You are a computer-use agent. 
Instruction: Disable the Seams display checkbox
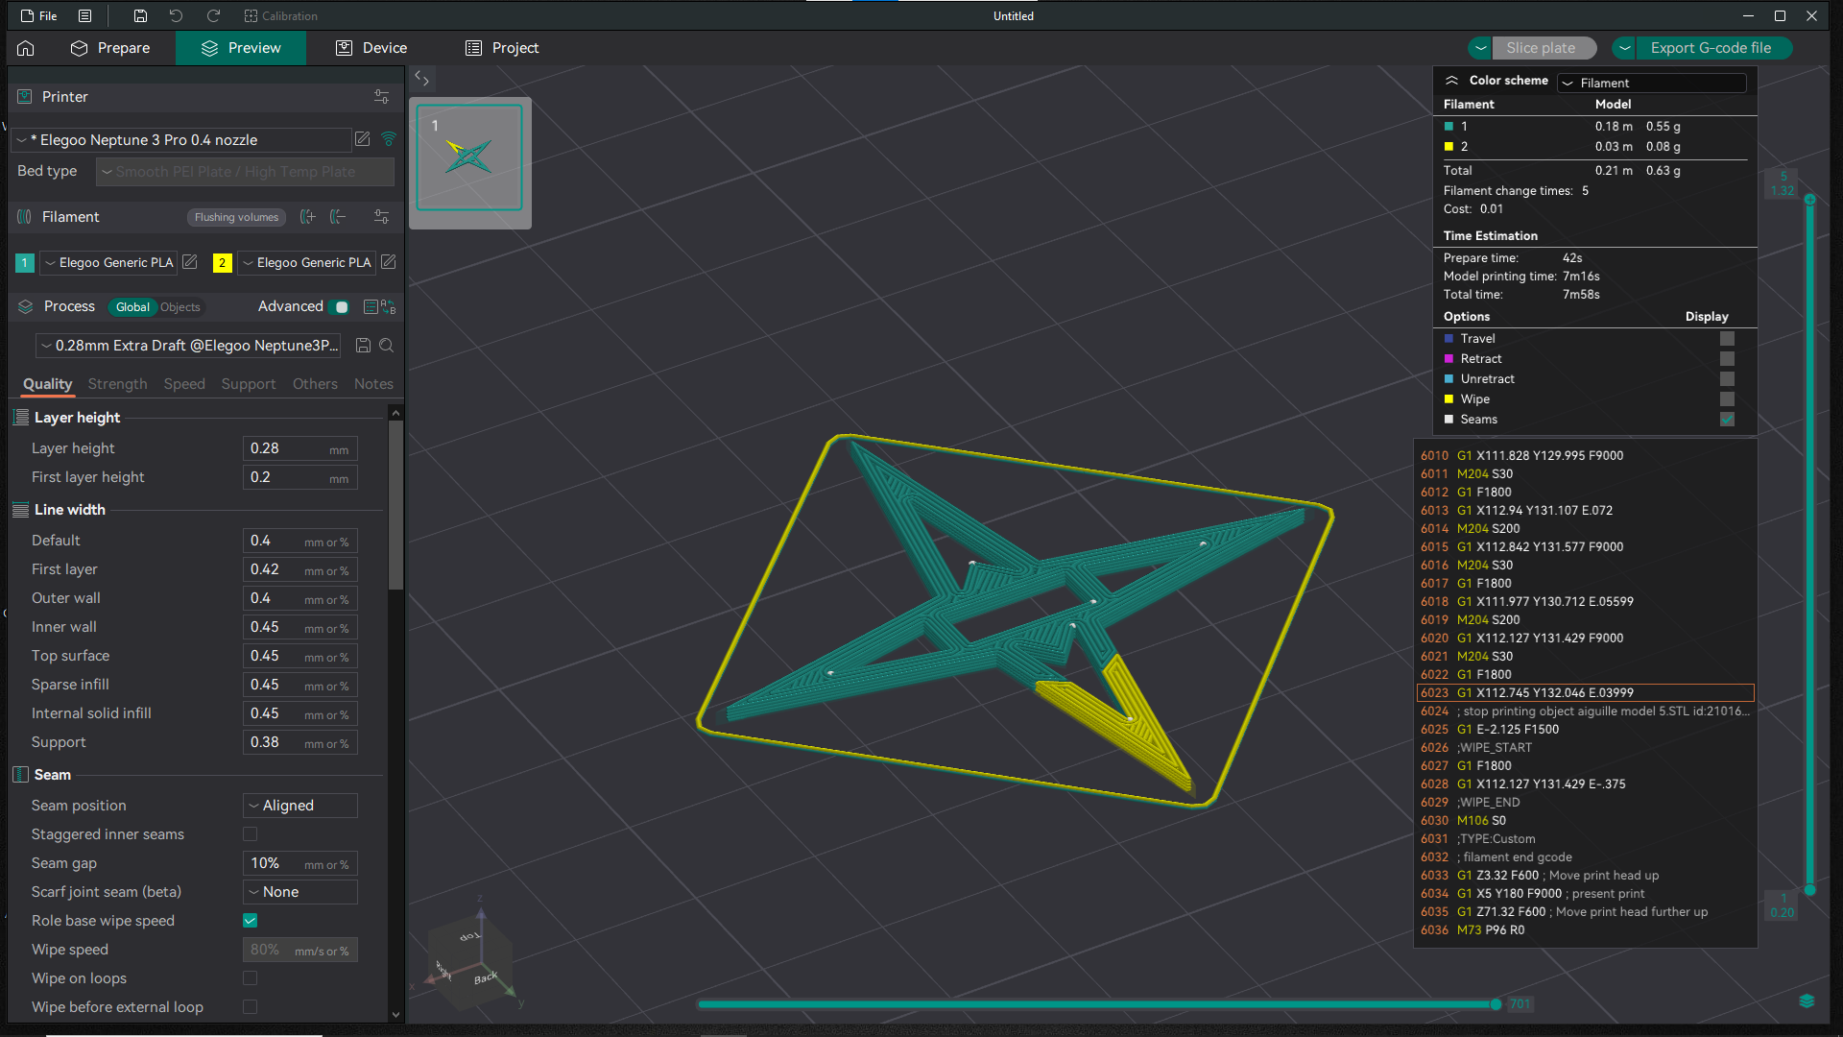tap(1727, 420)
